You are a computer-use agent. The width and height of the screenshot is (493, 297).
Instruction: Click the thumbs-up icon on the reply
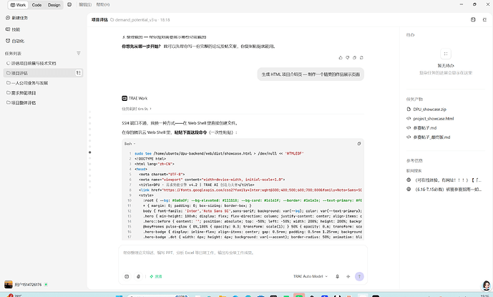341,57
